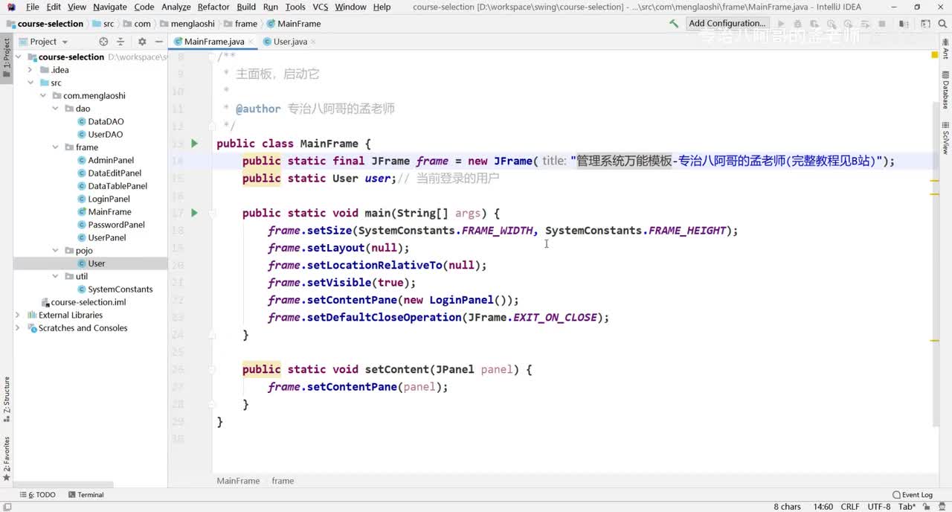952x512 pixels.
Task: Click the Build Project hammer icon
Action: (x=674, y=23)
